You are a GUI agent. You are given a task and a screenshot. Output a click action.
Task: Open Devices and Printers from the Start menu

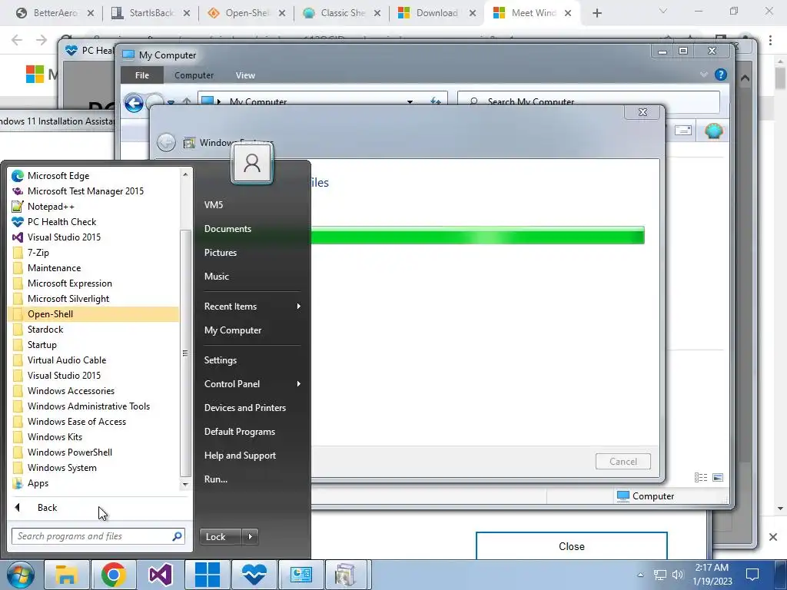click(x=245, y=408)
